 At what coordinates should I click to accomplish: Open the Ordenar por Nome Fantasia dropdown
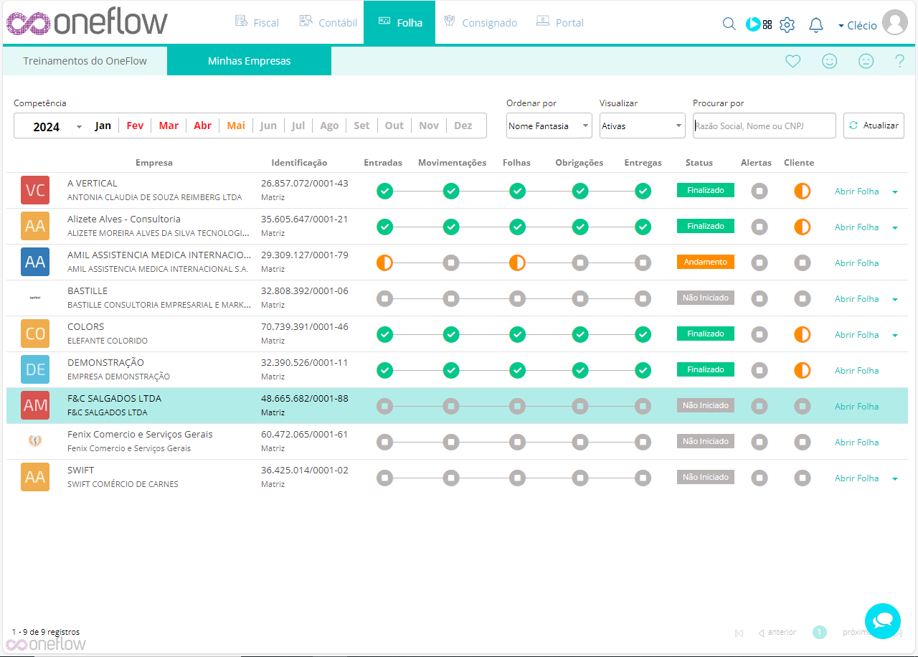tap(549, 126)
